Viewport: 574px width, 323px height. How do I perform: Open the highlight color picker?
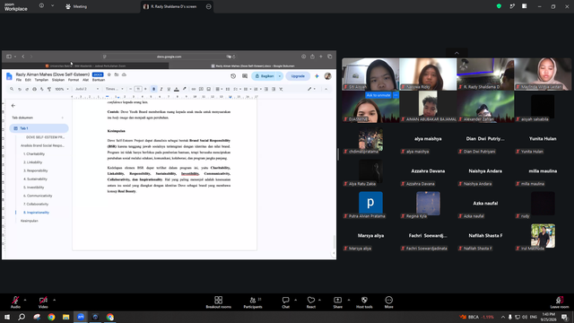[184, 89]
